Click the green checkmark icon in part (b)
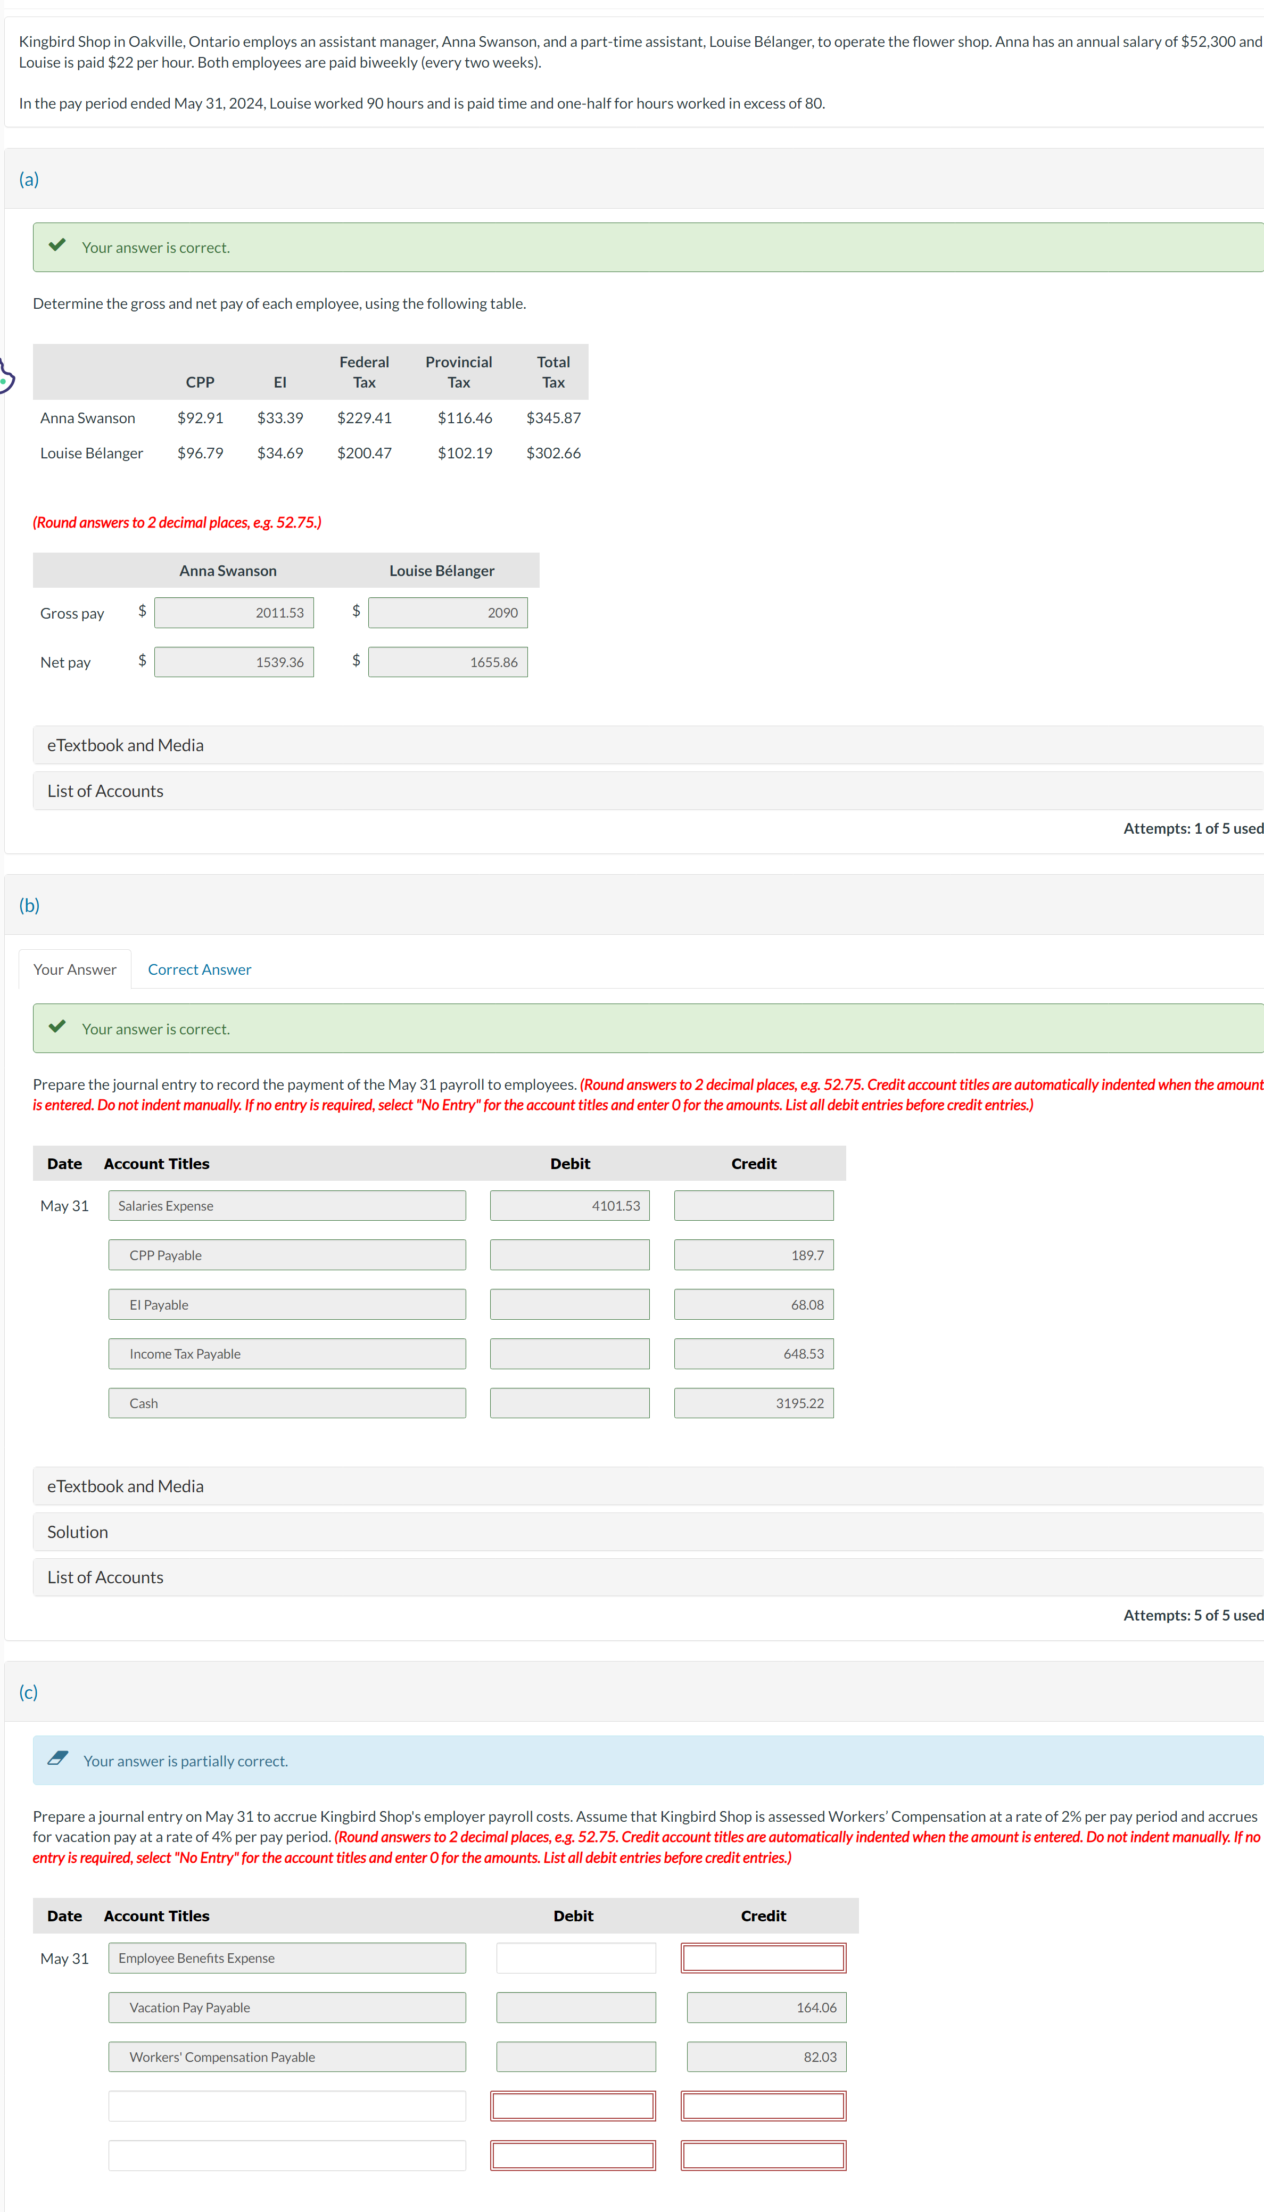Screen dimensions: 1264x2212 57,1027
